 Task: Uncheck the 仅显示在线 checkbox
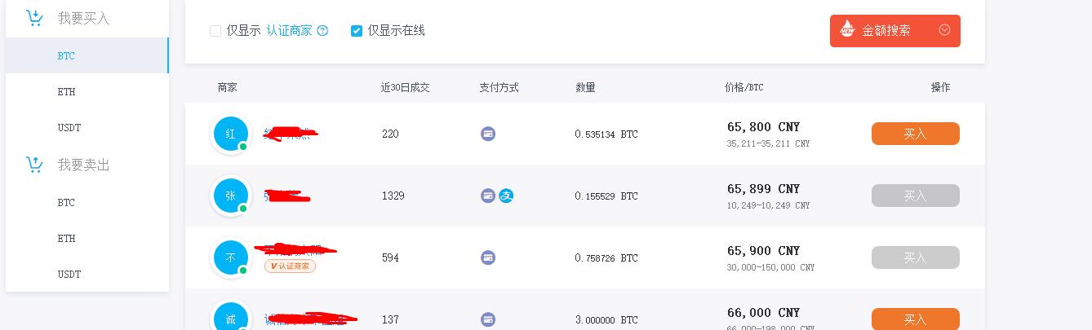(357, 31)
